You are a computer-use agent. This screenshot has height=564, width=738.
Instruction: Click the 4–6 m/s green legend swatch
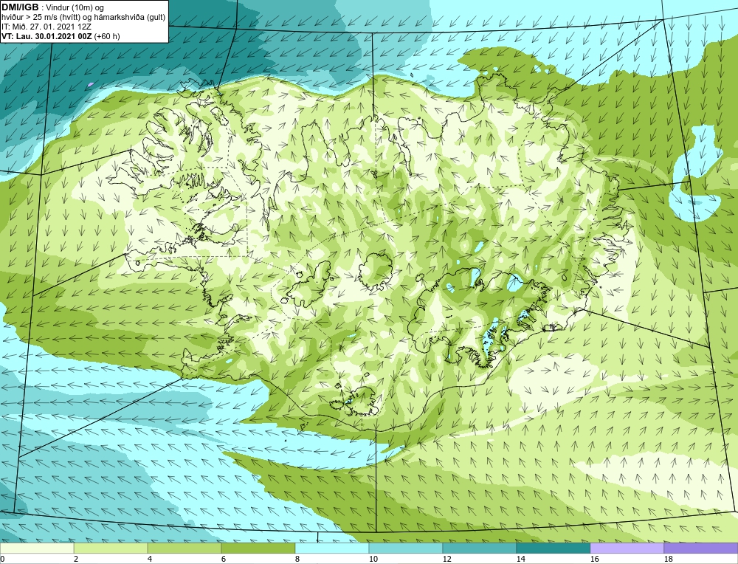[x=184, y=548]
